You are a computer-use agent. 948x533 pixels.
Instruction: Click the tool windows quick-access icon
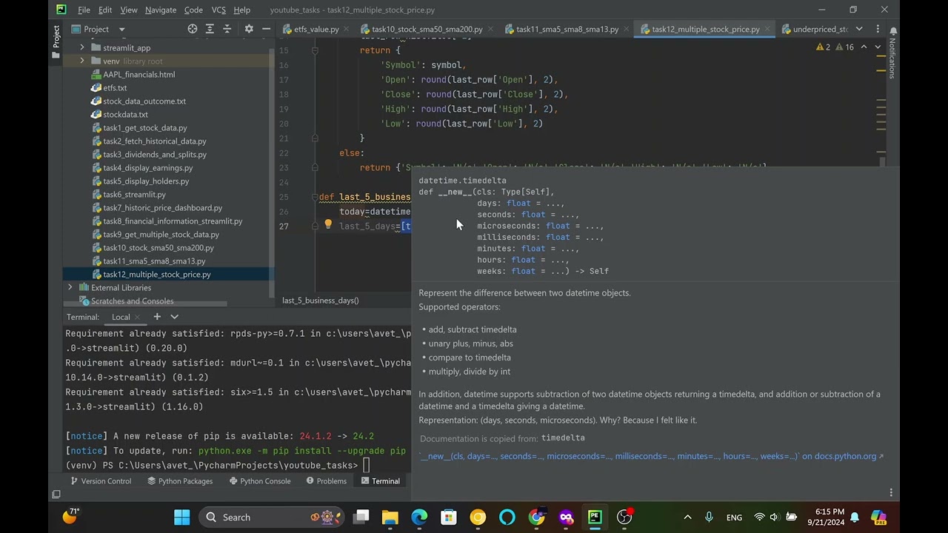coord(56,494)
